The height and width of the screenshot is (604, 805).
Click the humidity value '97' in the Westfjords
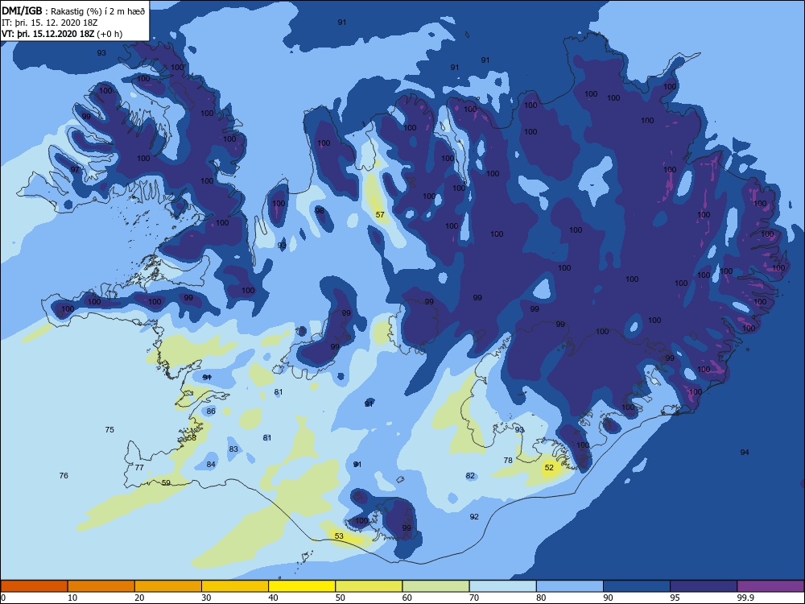(75, 169)
